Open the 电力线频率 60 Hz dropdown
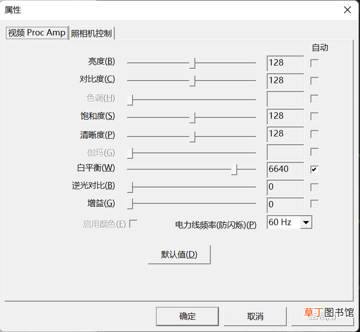360x332 pixels. 306,222
